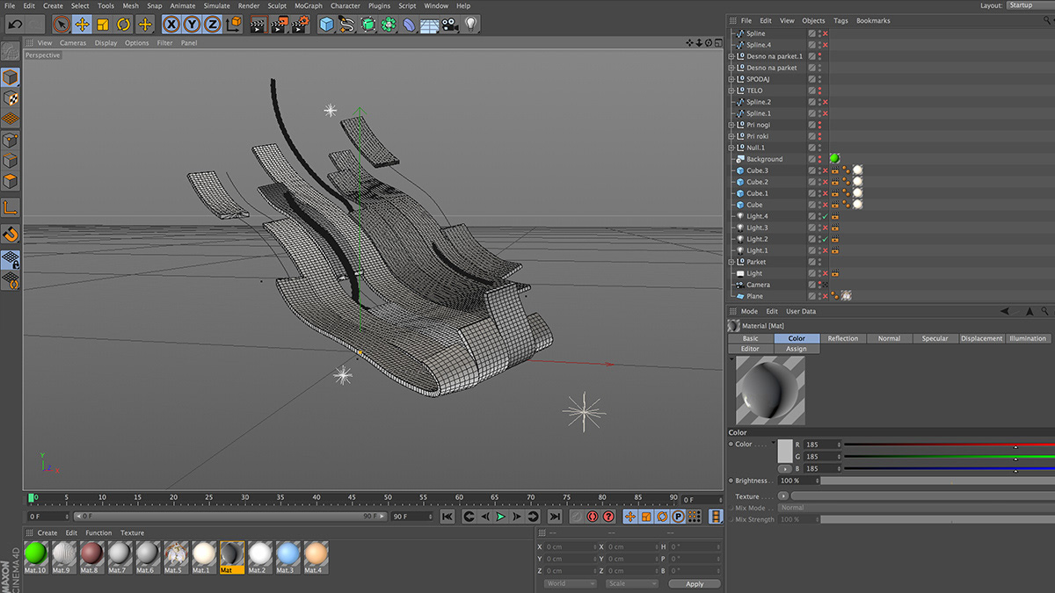Open the MoGraph menu

click(308, 6)
